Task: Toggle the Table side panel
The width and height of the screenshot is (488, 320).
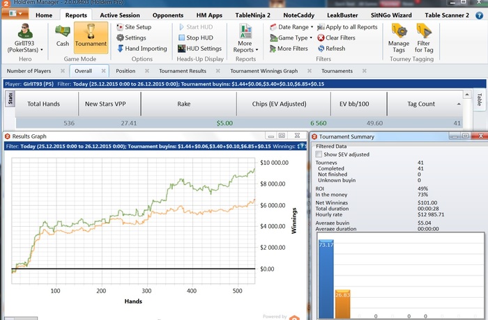Action: coord(480,99)
